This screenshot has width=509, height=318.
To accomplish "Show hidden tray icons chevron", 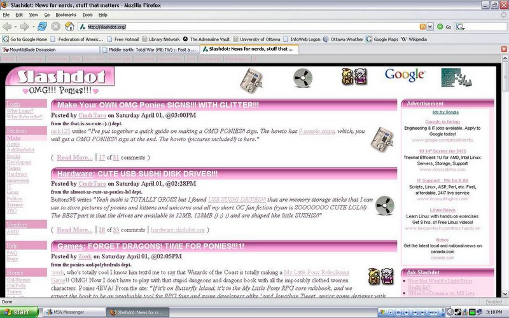I will click(x=450, y=312).
